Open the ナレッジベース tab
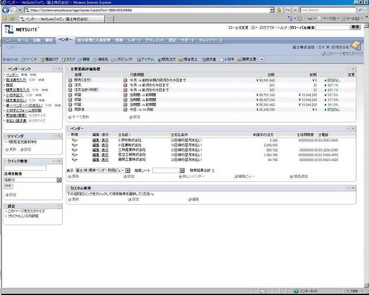 click(211, 40)
